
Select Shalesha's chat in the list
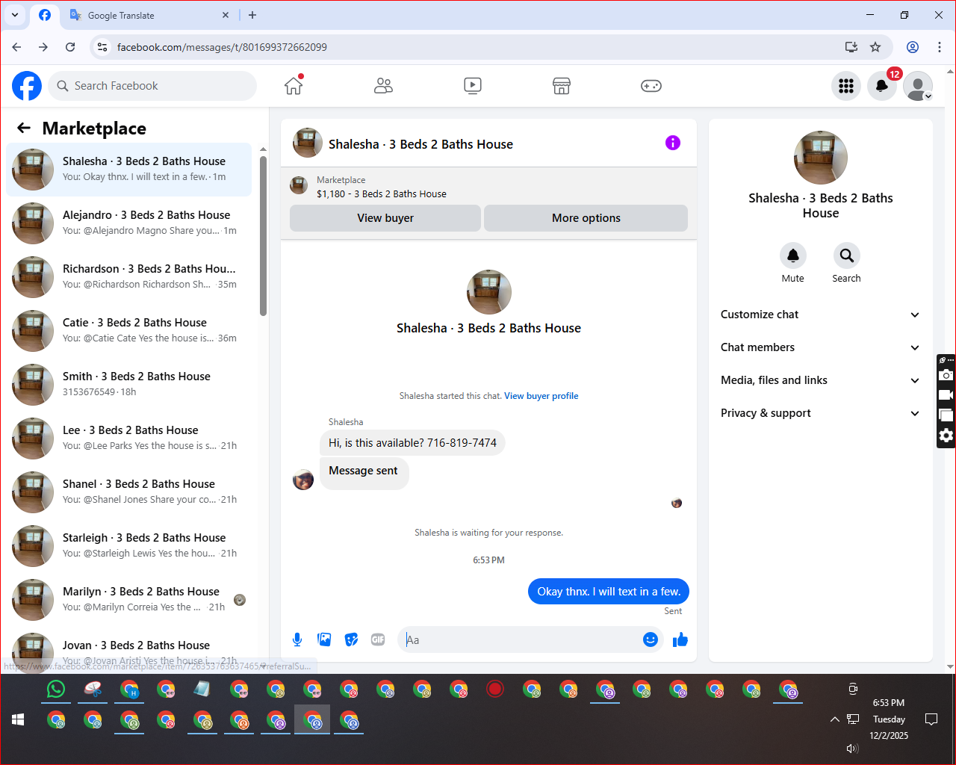[128, 170]
